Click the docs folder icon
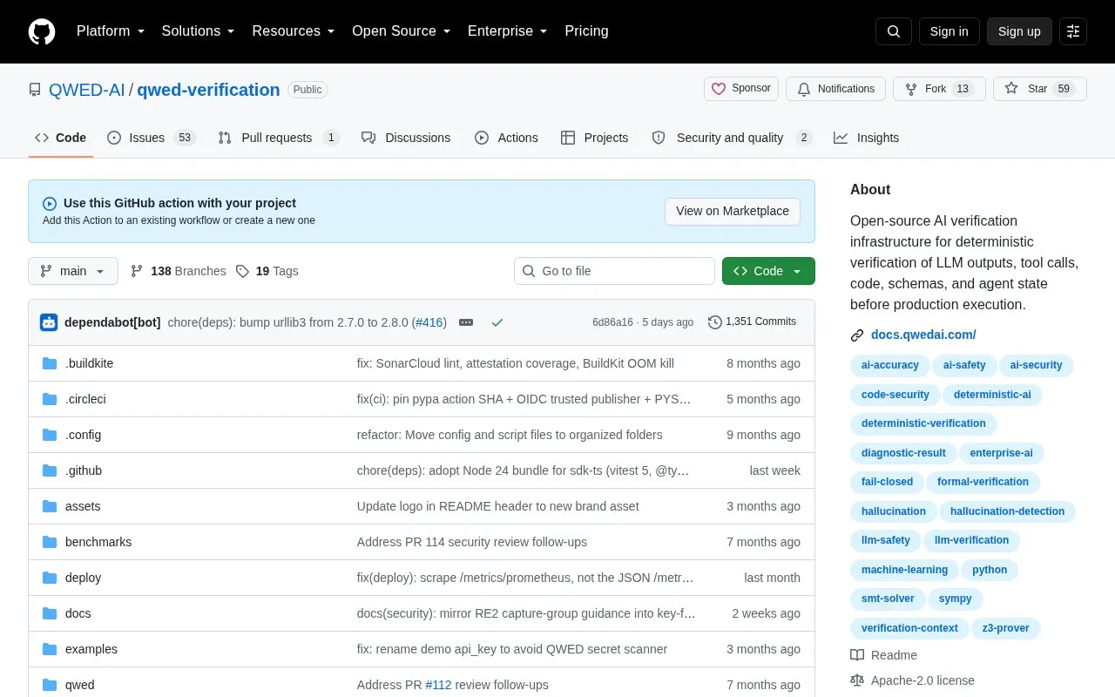Viewport: 1115px width, 697px height. coord(50,613)
